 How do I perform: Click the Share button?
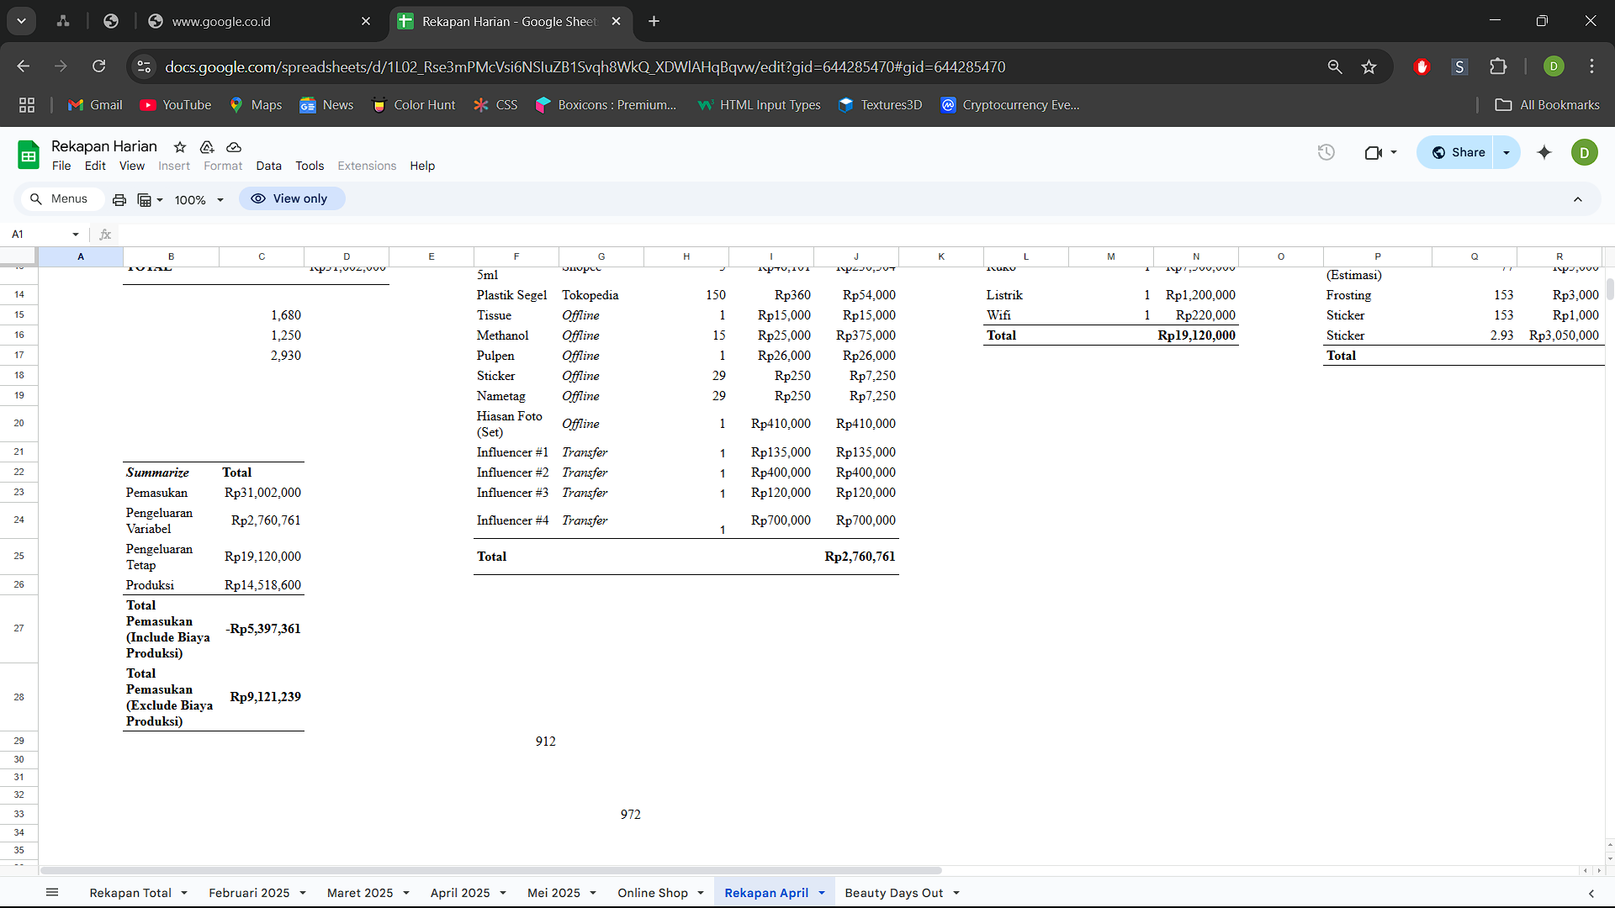click(1459, 152)
